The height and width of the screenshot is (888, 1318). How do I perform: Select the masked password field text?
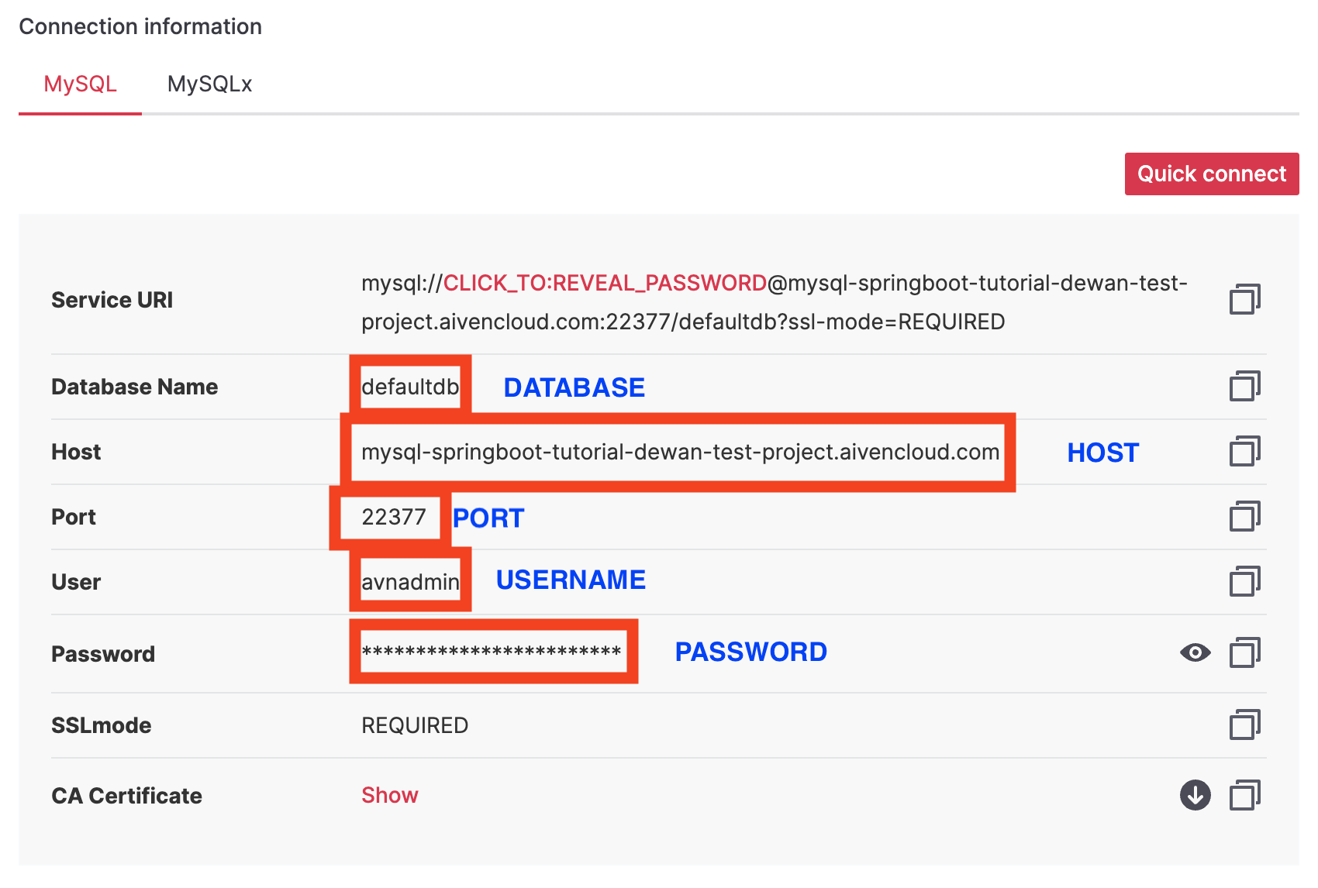tap(492, 652)
